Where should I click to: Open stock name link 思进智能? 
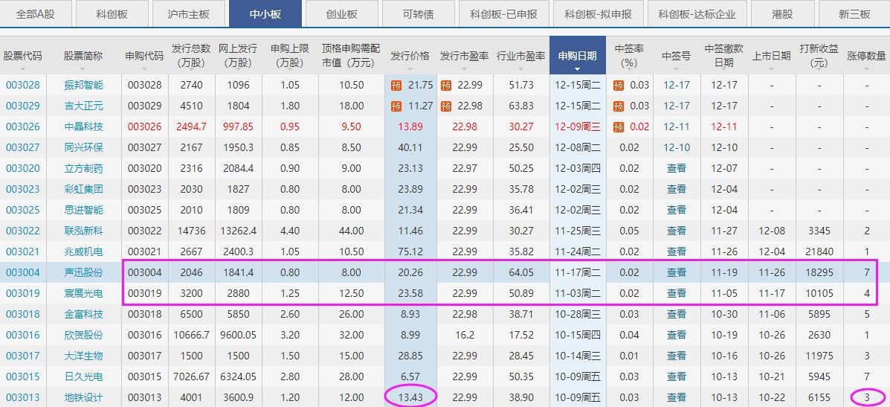[x=83, y=210]
